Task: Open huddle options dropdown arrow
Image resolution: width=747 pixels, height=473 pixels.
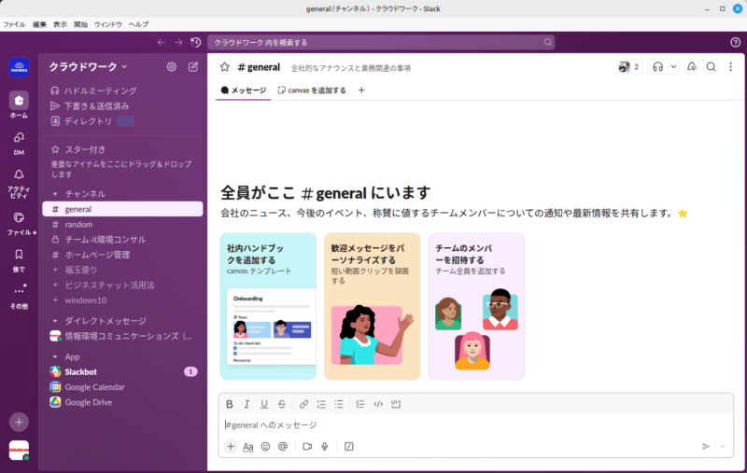Action: [673, 67]
